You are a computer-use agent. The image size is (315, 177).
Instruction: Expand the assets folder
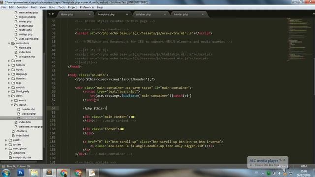pyautogui.click(x=6, y=140)
